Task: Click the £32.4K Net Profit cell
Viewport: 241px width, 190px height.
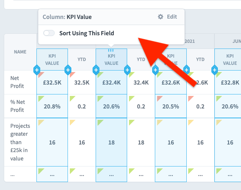Action: coord(112,82)
